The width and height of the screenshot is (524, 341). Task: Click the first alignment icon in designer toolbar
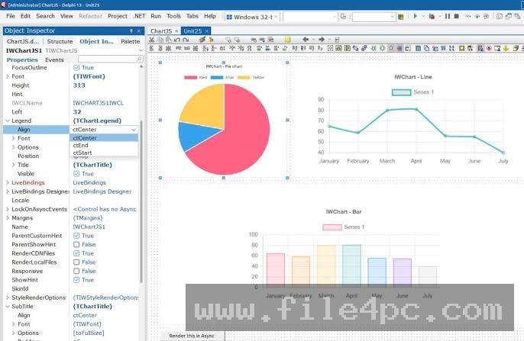pos(152,48)
